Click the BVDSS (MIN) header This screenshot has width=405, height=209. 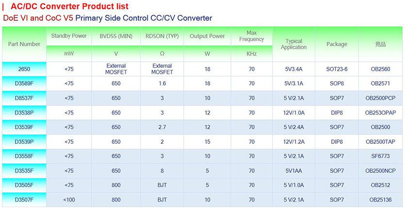click(115, 36)
